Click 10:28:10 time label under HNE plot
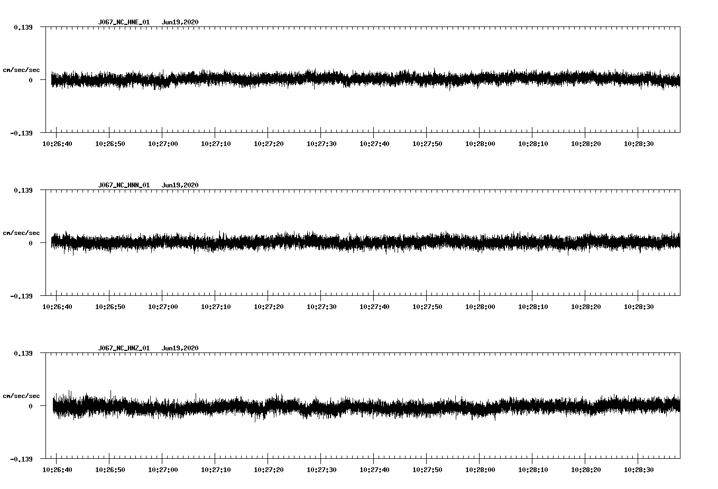718x489 pixels. tap(533, 144)
